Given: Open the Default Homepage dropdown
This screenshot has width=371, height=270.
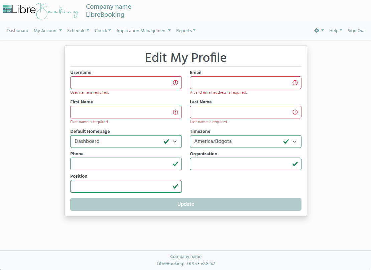Looking at the screenshot, I should point(175,141).
